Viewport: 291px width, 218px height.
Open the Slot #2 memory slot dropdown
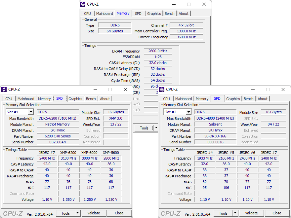tap(188, 112)
